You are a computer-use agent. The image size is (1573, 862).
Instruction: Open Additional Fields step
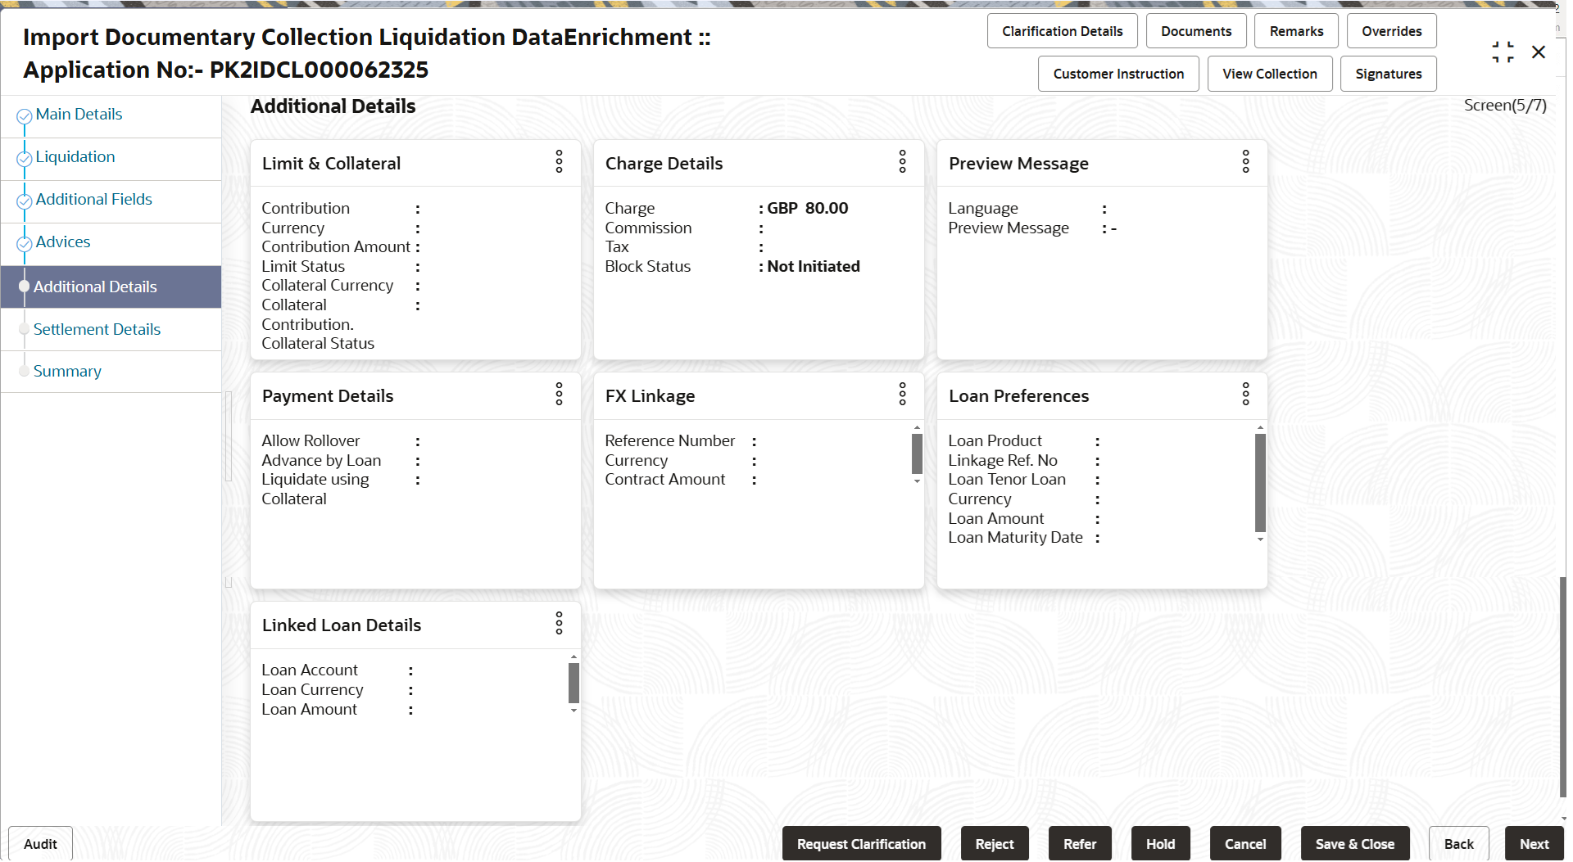(94, 200)
